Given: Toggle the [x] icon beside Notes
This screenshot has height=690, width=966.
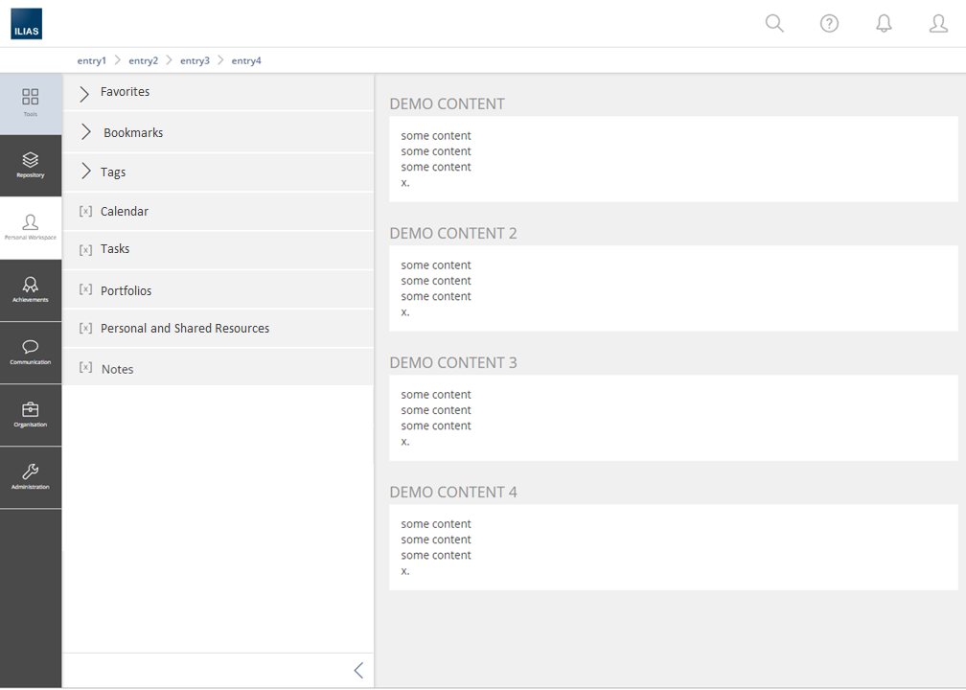Looking at the screenshot, I should click(85, 368).
